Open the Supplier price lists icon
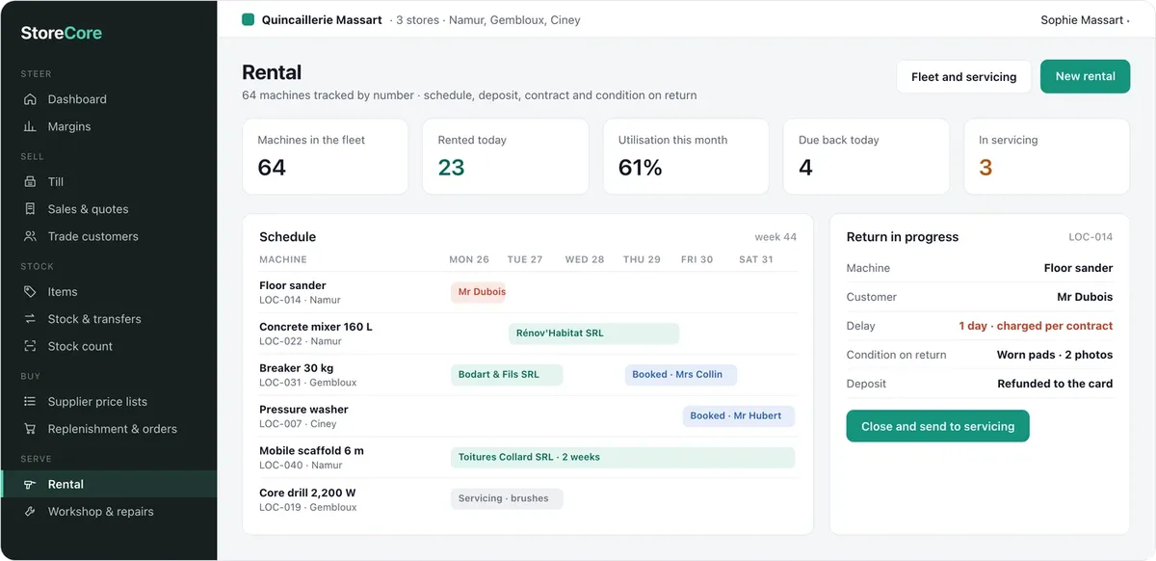 (30, 402)
